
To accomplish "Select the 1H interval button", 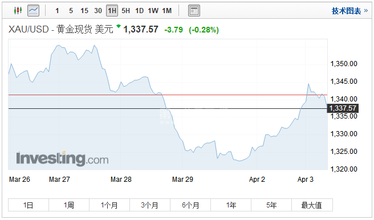I will click(x=112, y=11).
